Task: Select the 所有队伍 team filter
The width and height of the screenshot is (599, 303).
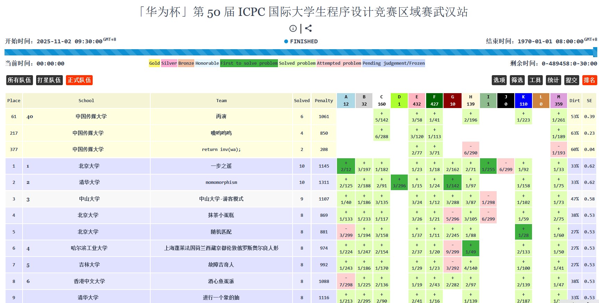Action: pyautogui.click(x=19, y=80)
